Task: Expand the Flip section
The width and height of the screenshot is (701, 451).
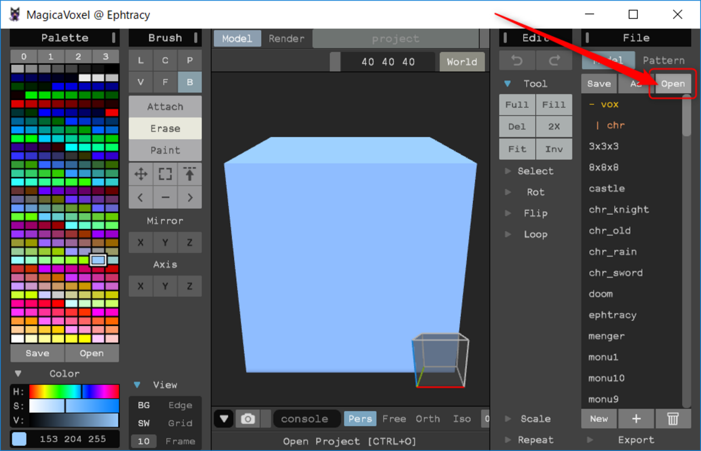Action: 508,213
